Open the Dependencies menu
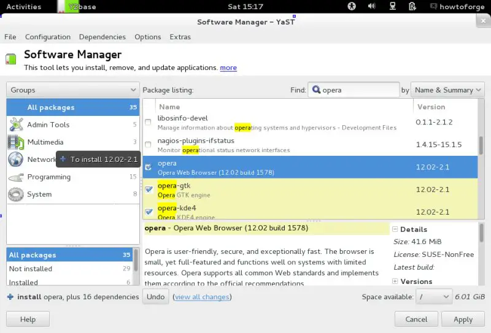 coord(102,37)
